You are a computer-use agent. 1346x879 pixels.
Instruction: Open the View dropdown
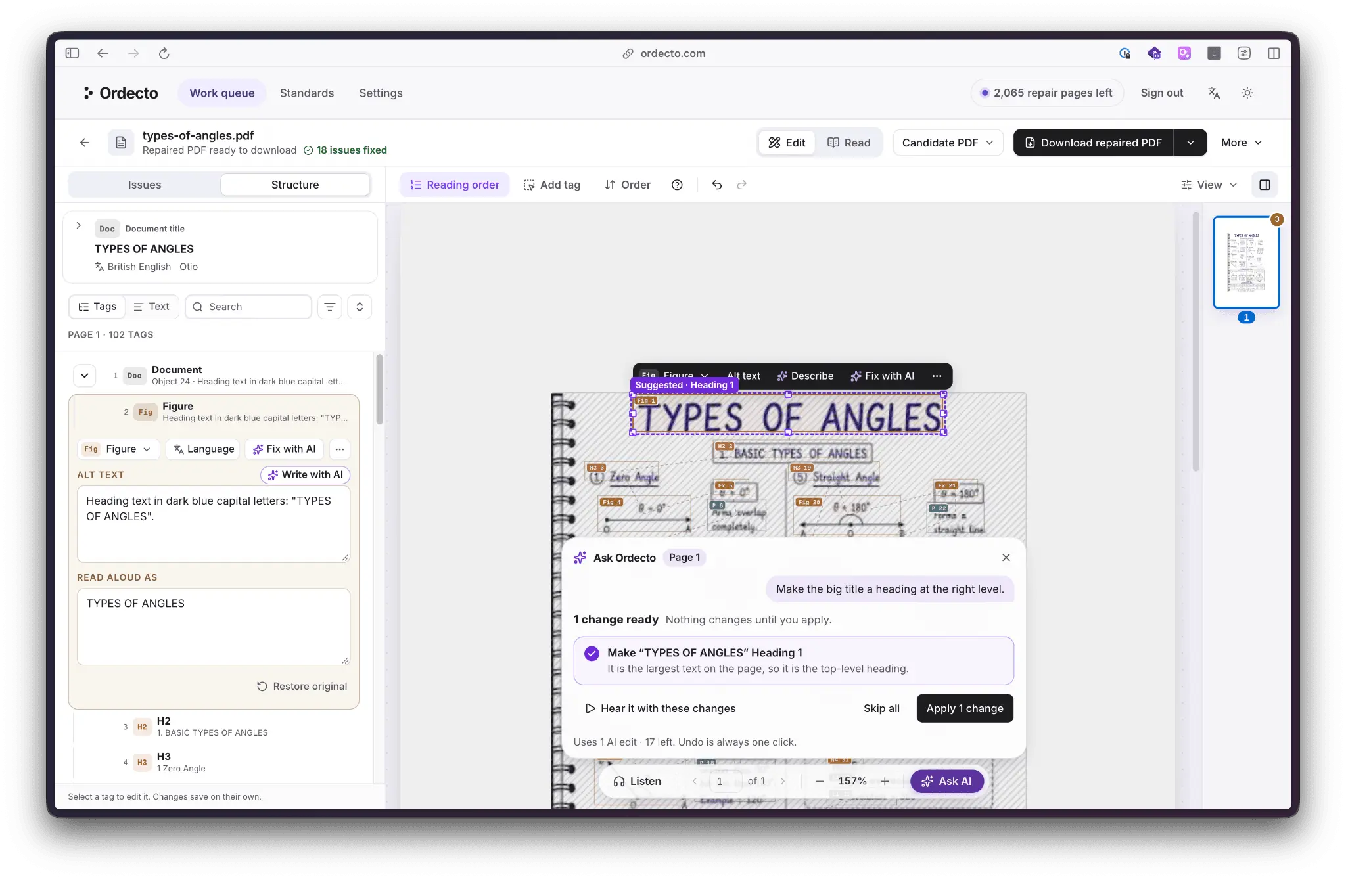tap(1209, 185)
